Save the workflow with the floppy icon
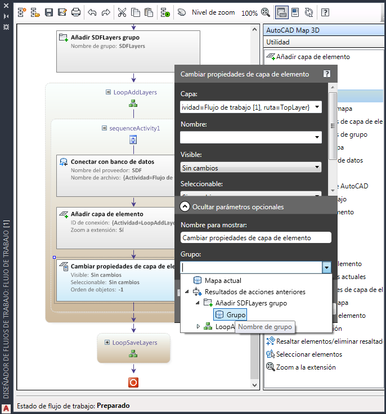 pos(49,12)
